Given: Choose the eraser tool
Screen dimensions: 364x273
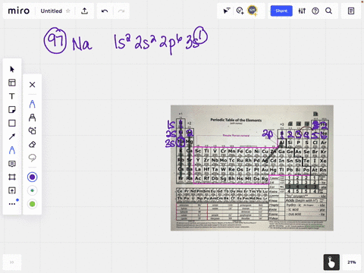Looking at the screenshot, I should [x=32, y=144].
